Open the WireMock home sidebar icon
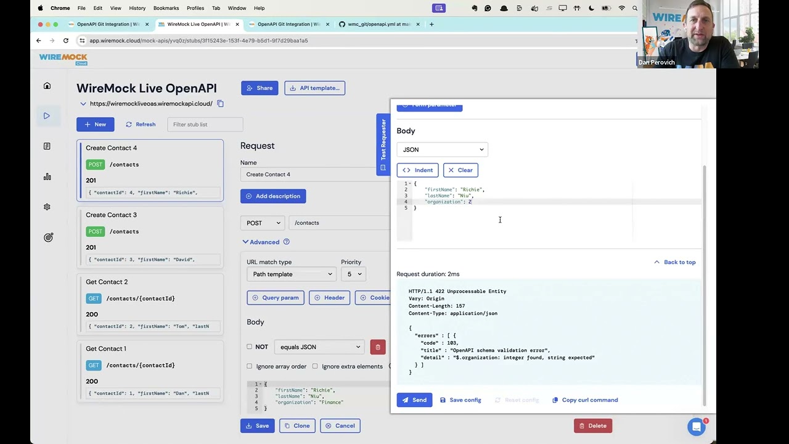This screenshot has height=444, width=789. coord(47,86)
